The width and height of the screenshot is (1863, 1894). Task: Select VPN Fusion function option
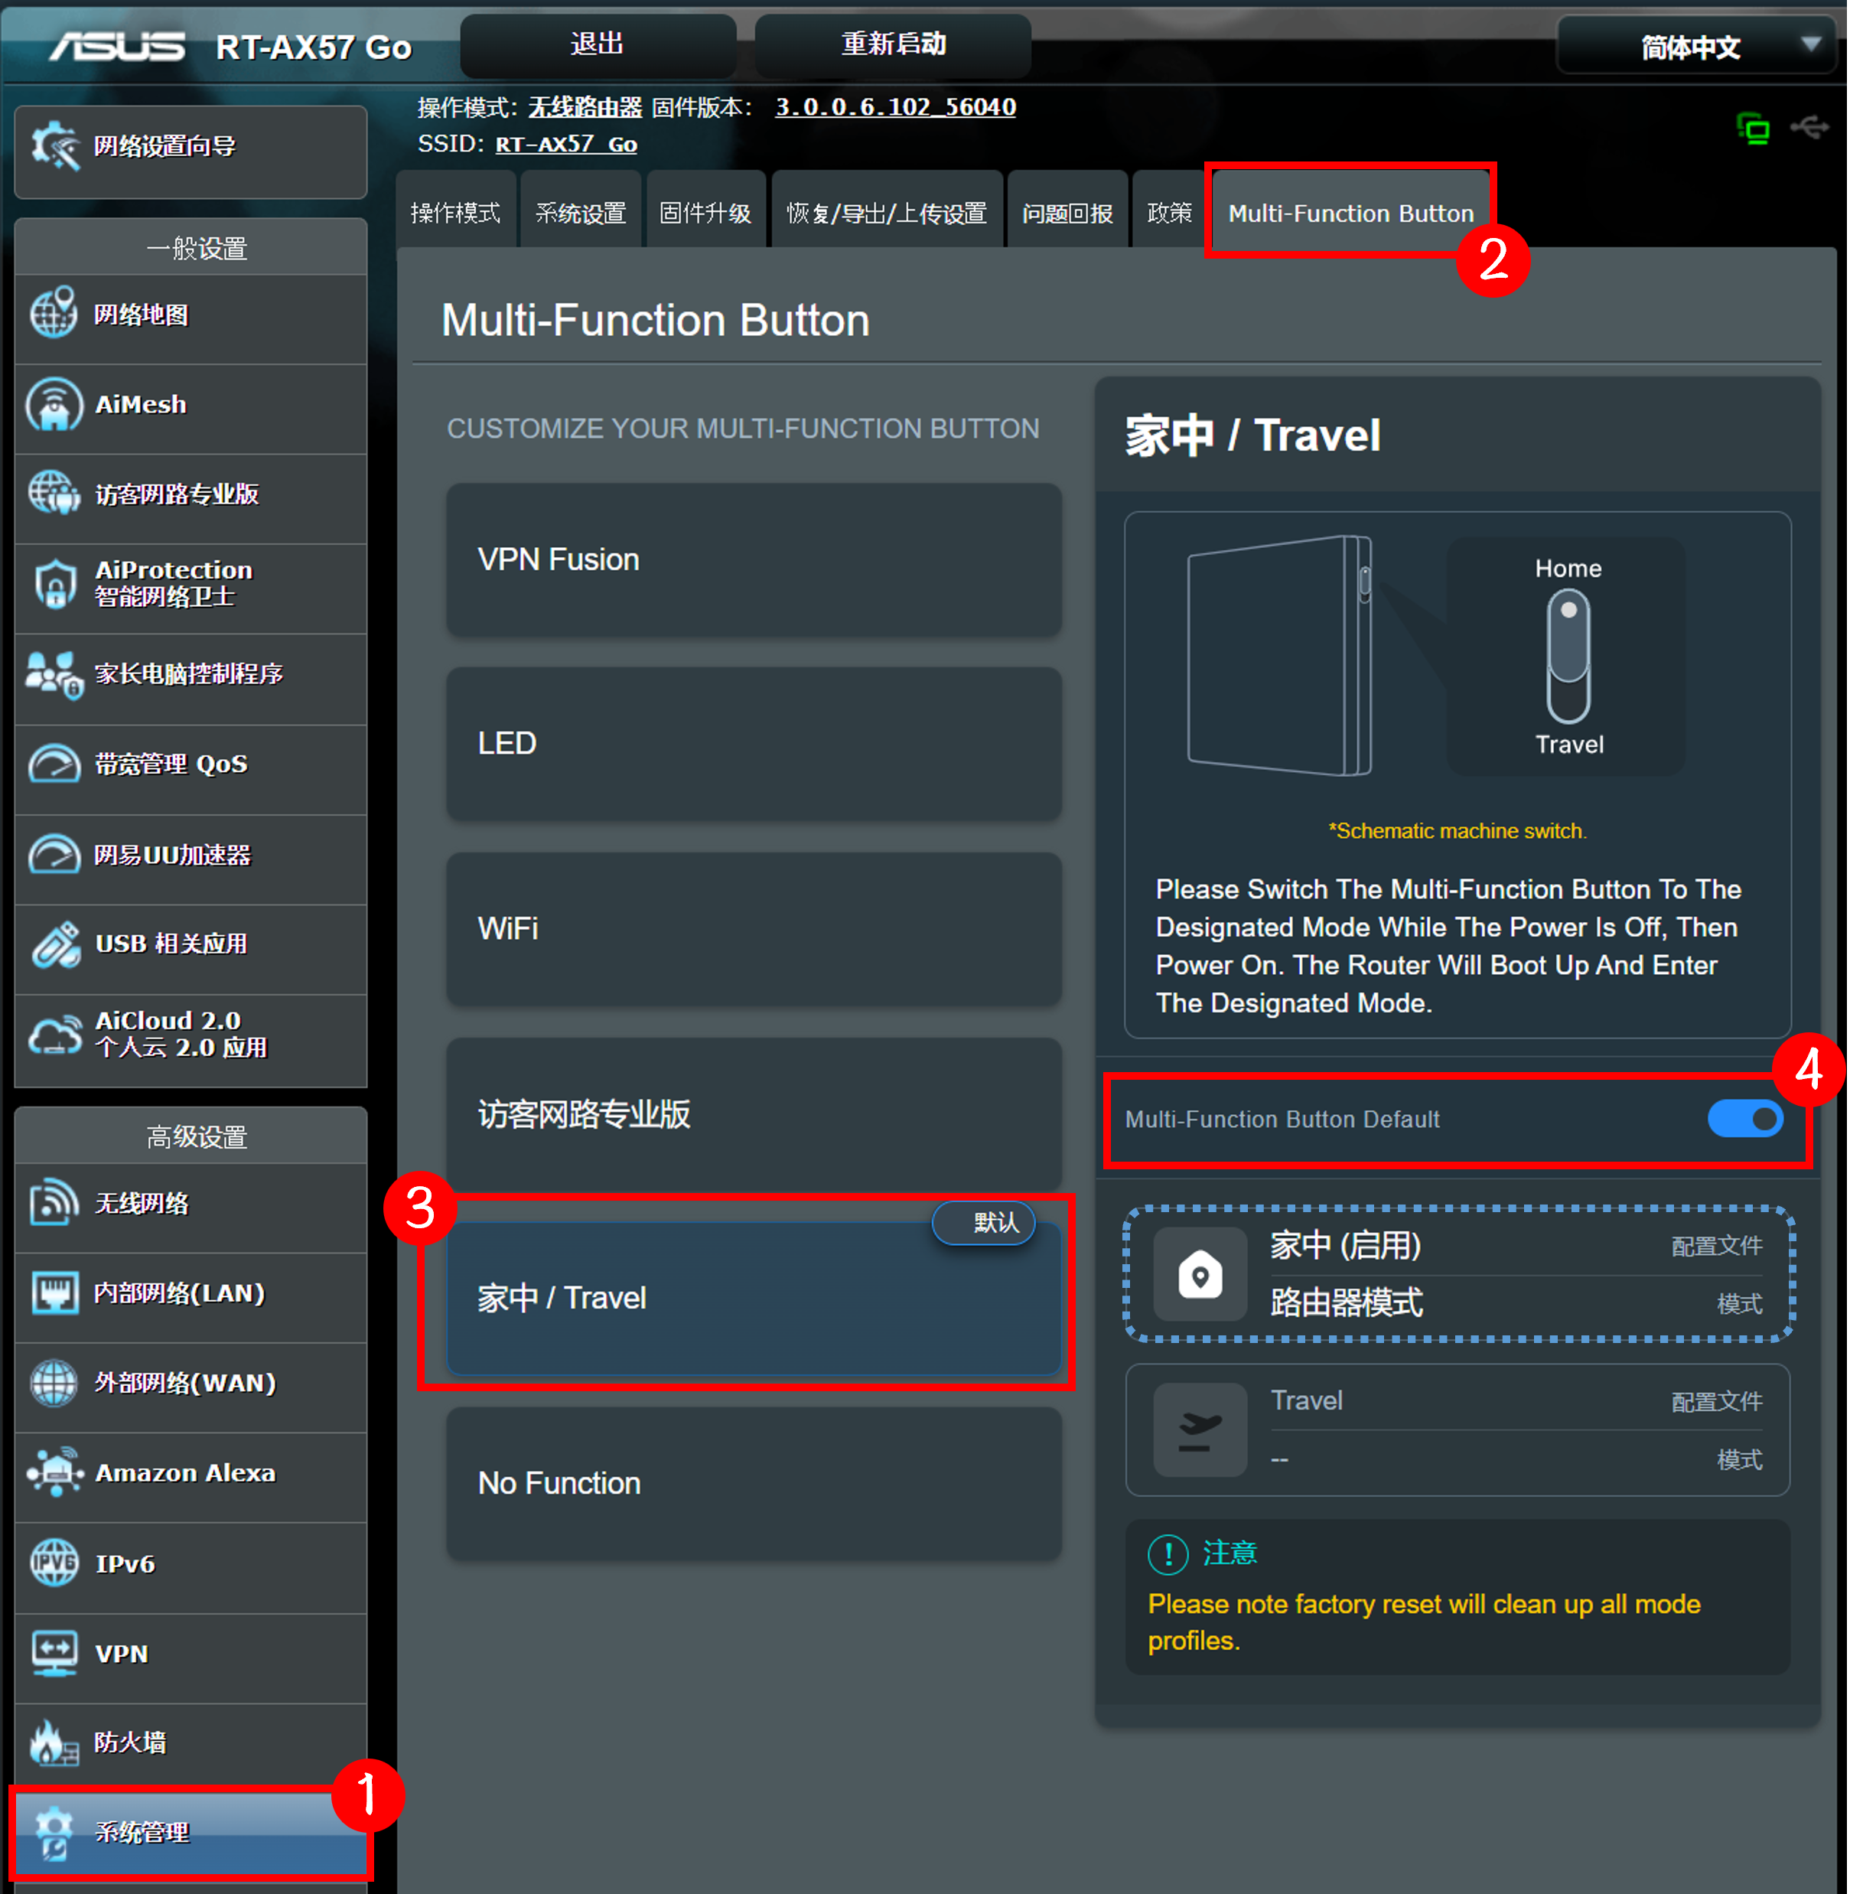point(754,559)
